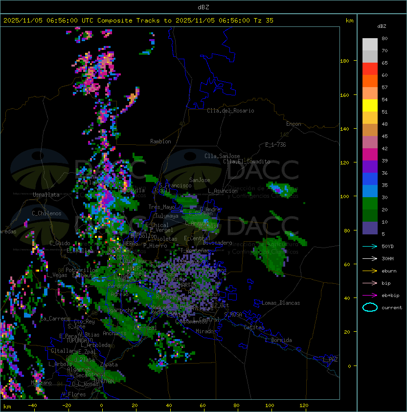
Task: Click the 'S_Francisco' map label
Action: click(175, 185)
